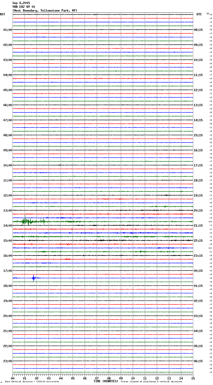Select the 10:15 UTC time label

pyautogui.click(x=198, y=60)
